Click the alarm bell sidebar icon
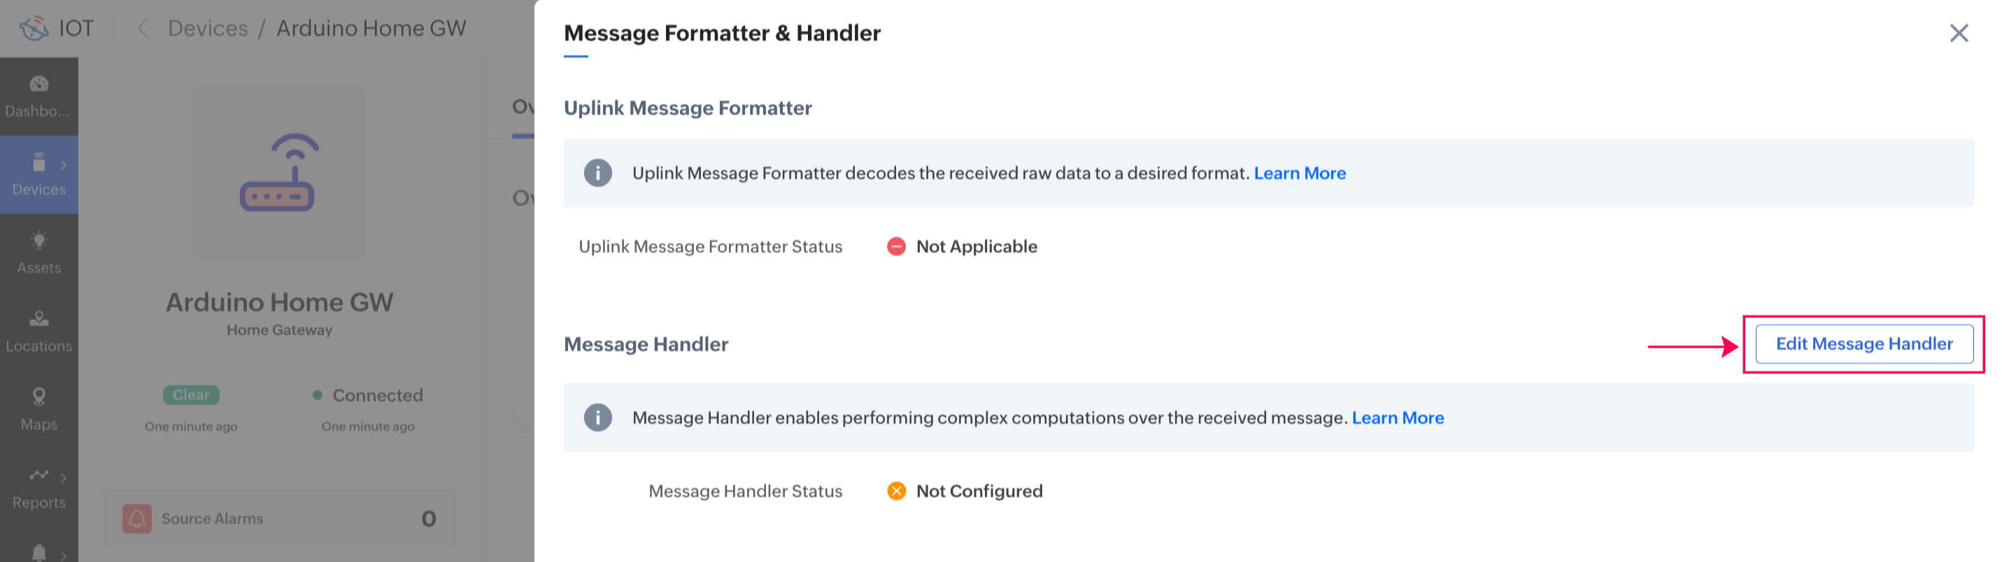 (x=39, y=552)
